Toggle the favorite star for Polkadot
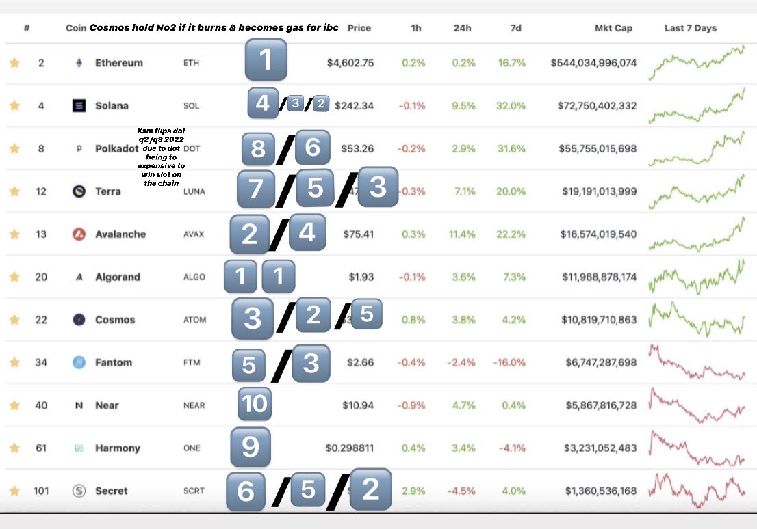The width and height of the screenshot is (757, 529). tap(14, 148)
